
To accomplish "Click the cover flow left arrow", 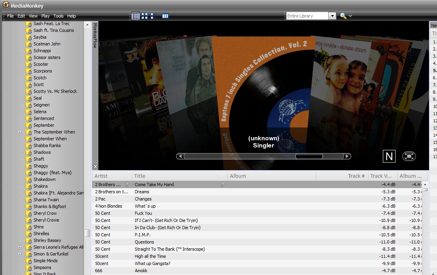I will point(180,156).
